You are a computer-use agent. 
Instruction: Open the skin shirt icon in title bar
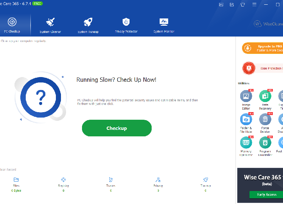tap(243, 5)
